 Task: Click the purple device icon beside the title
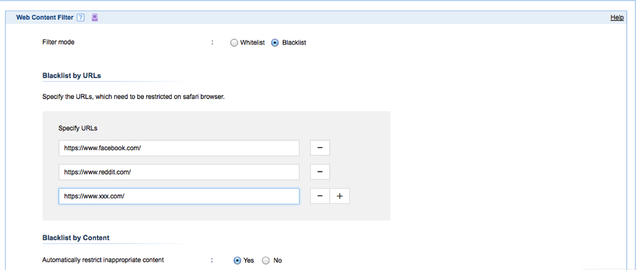click(x=95, y=17)
